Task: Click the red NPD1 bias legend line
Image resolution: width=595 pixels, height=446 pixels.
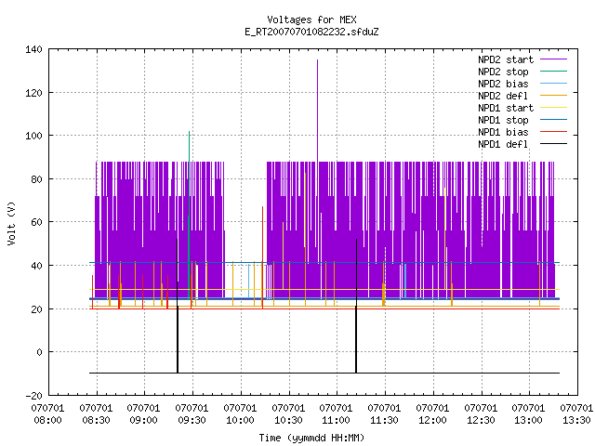Action: [x=554, y=132]
